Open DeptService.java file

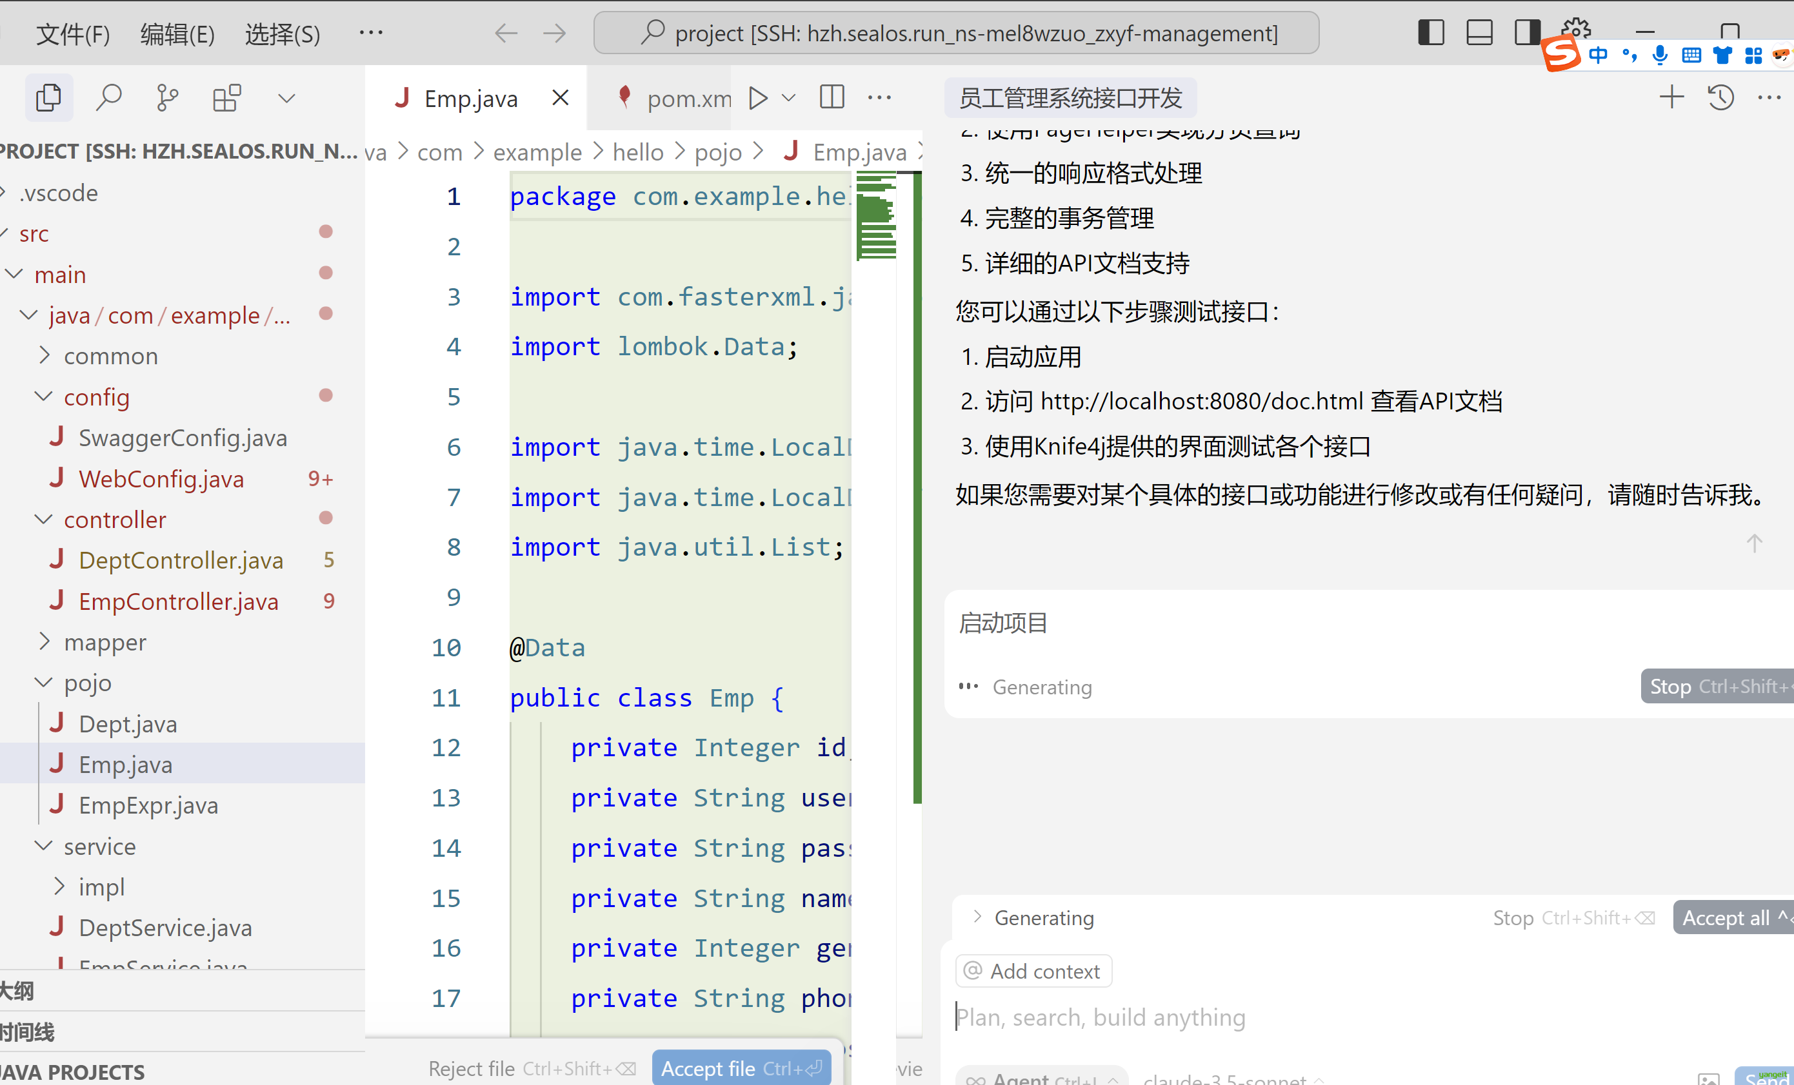pos(165,928)
